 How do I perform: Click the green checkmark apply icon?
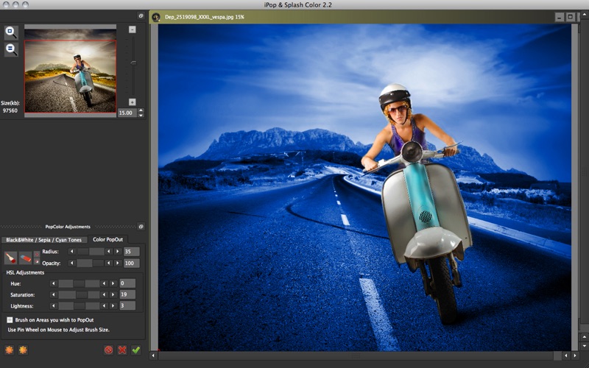point(135,350)
